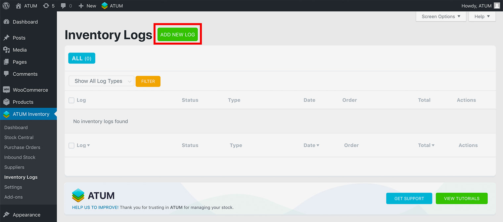Open the Show All Log Types dropdown
Viewport: 503px width, 222px height.
pyautogui.click(x=101, y=81)
